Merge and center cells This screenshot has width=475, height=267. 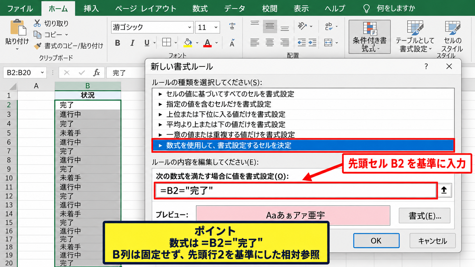coord(328,43)
